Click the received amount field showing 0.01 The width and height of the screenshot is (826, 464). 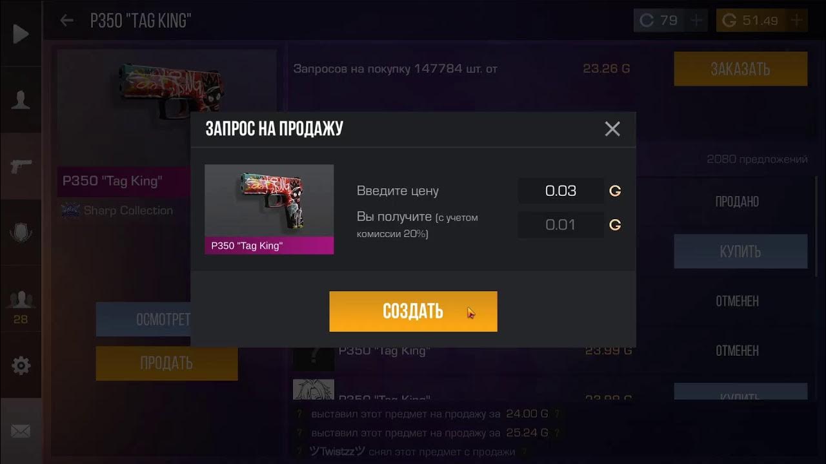click(561, 225)
